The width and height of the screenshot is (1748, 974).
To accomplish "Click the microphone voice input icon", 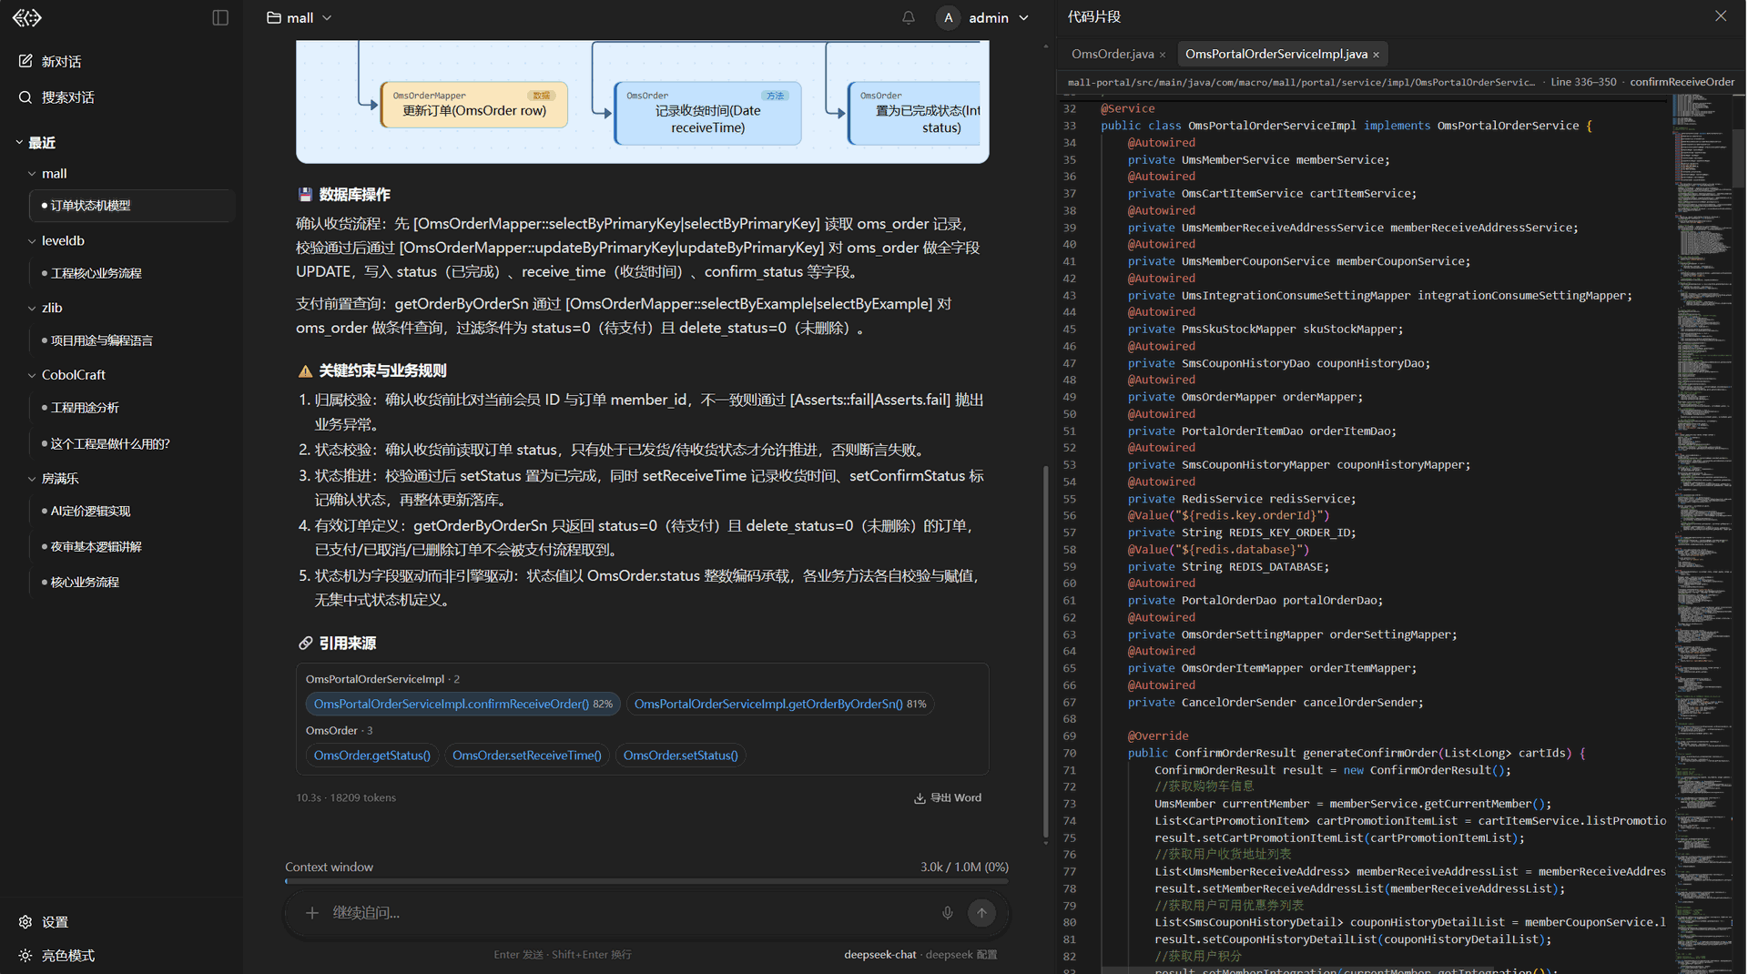I will 947,912.
